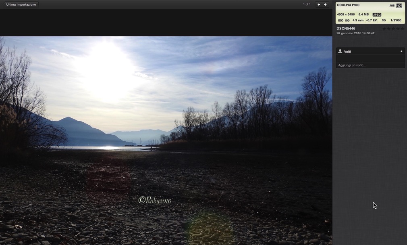The image size is (407, 245).
Task: Select the DSCN5446 photo title
Action: (x=346, y=28)
